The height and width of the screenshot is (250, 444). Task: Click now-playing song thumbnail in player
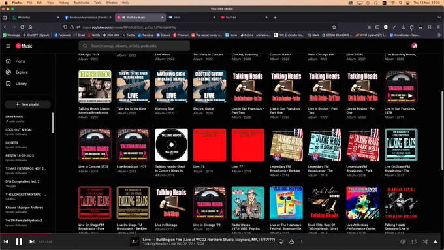(x=135, y=242)
